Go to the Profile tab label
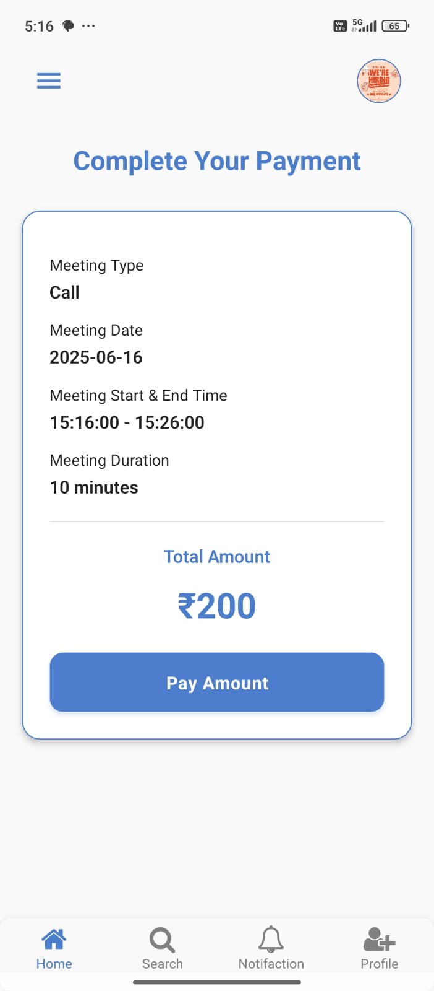 [x=379, y=964]
